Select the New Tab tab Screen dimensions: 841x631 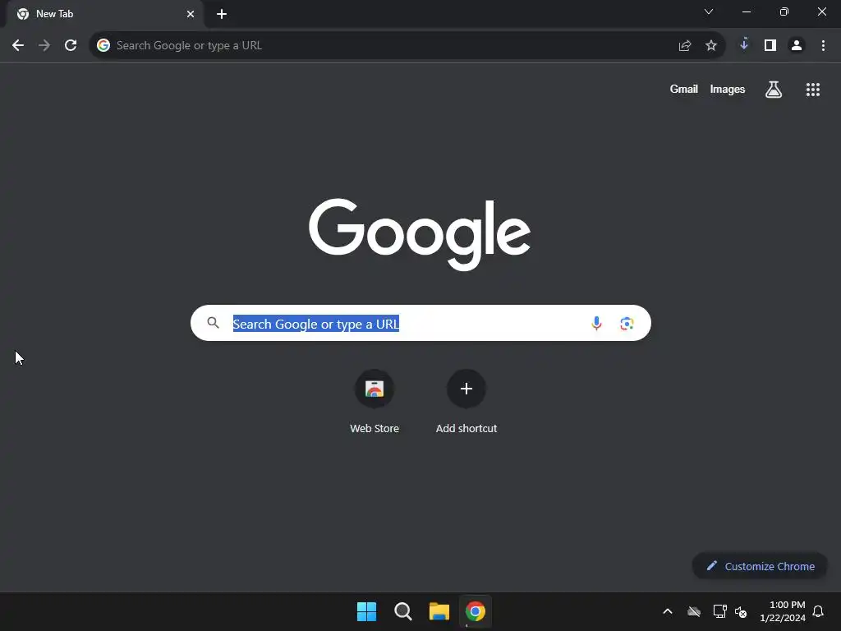pyautogui.click(x=105, y=14)
